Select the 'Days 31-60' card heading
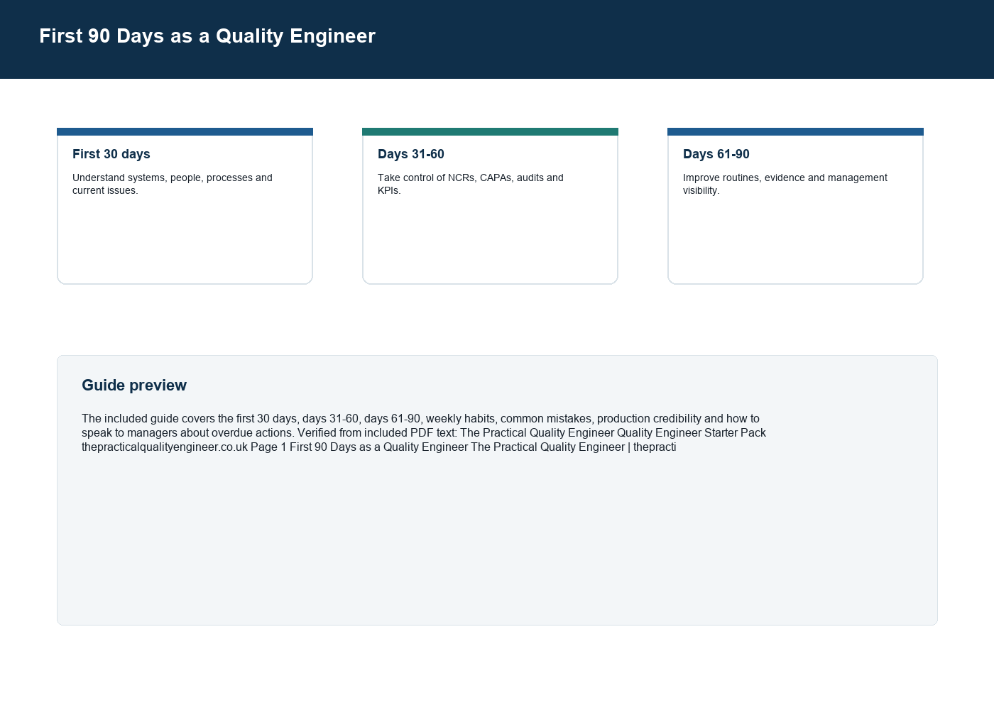Viewport: 994px width, 710px height. click(411, 154)
